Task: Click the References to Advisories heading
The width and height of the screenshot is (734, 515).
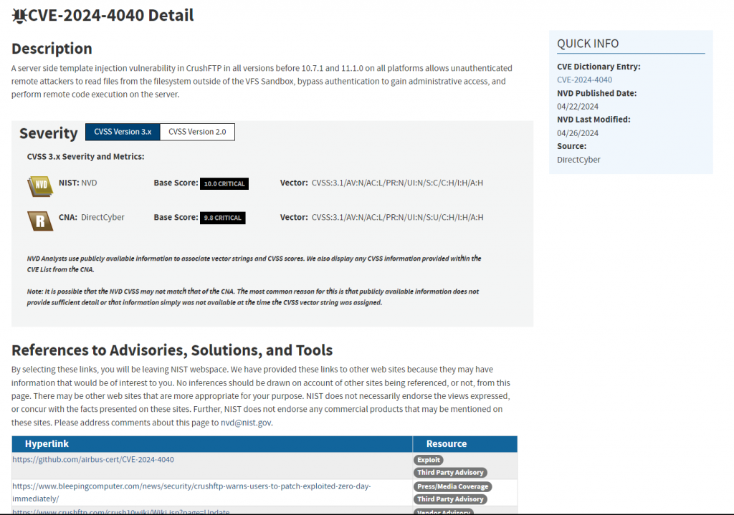Action: pos(172,350)
